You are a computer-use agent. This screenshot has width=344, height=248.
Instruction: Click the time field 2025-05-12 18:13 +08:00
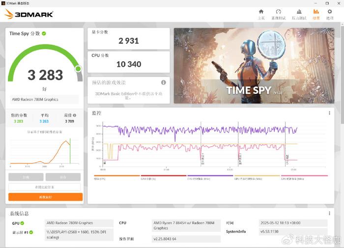point(293,223)
